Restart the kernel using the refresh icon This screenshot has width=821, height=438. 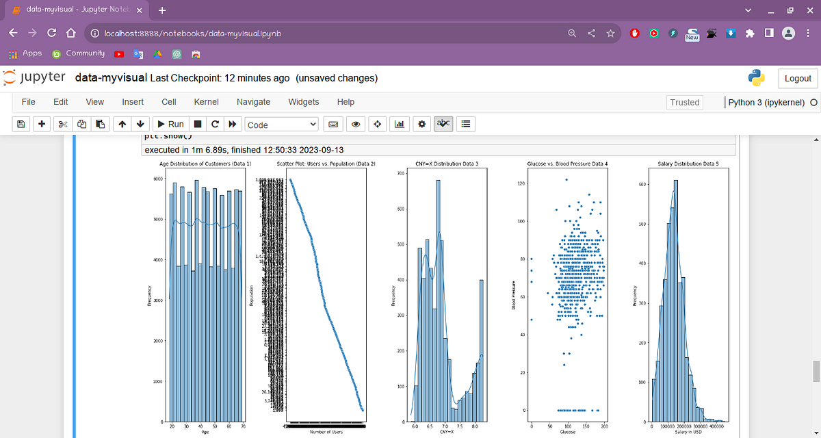[216, 124]
